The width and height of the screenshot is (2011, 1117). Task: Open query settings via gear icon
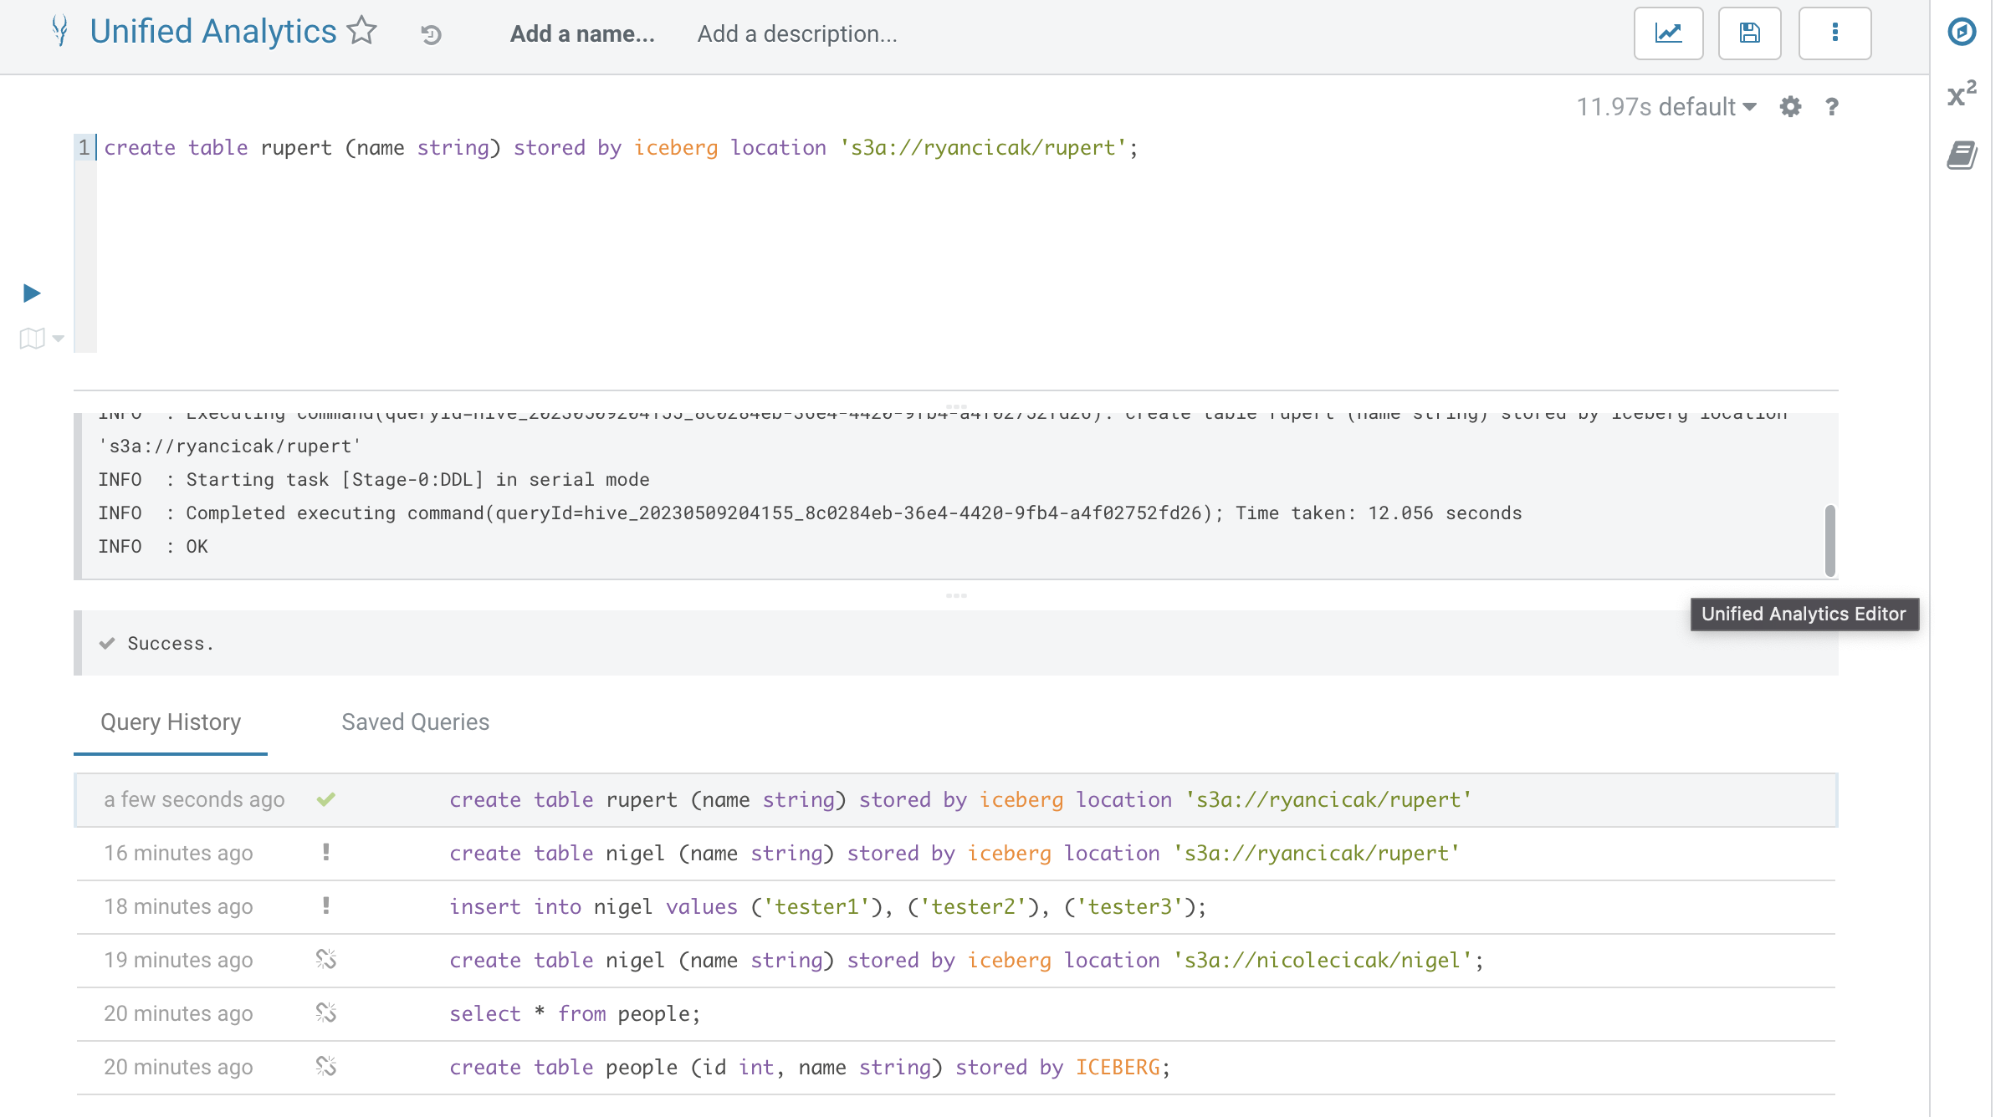click(x=1790, y=106)
